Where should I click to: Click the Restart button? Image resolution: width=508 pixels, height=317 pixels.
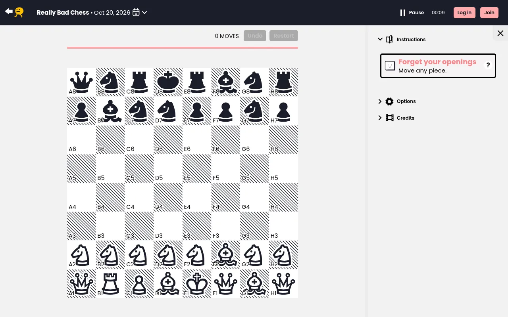[284, 36]
